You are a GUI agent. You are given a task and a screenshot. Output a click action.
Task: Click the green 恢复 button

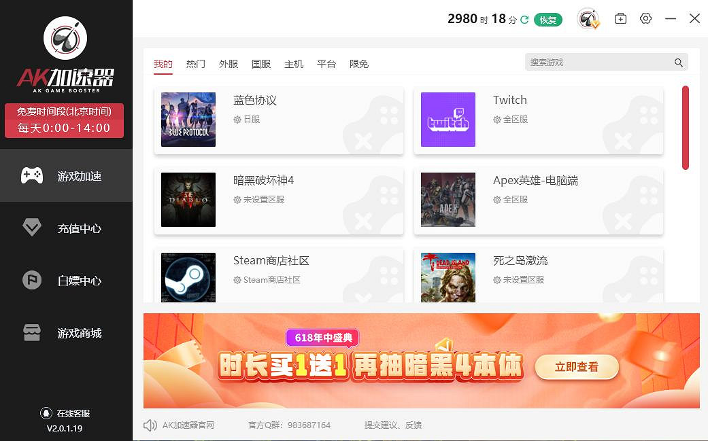[x=547, y=20]
